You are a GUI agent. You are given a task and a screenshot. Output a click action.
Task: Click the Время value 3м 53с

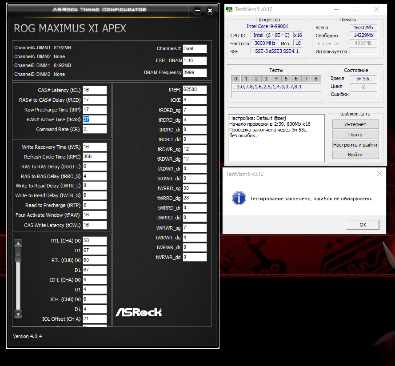[x=363, y=79]
